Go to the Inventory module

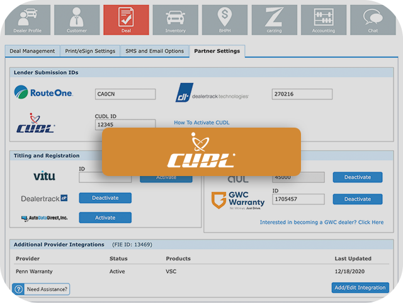[175, 19]
